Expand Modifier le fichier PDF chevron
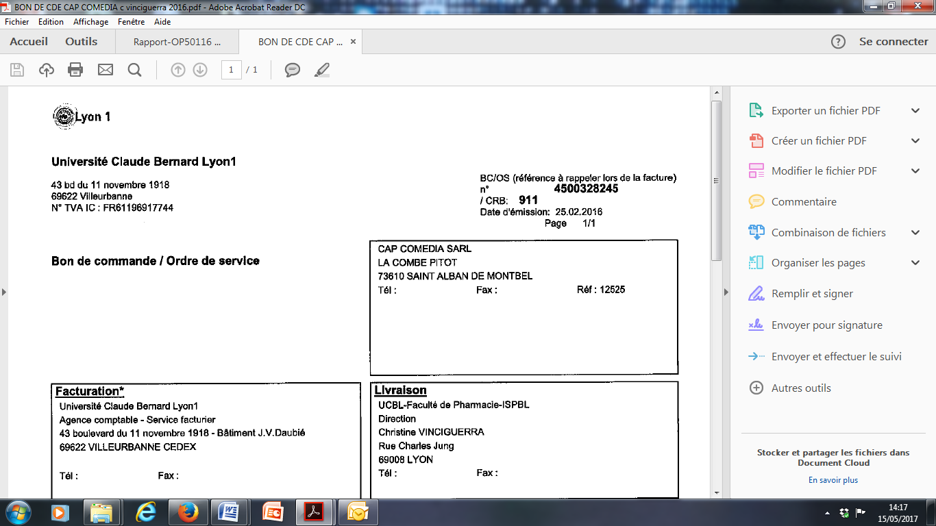This screenshot has height=526, width=936. point(915,171)
